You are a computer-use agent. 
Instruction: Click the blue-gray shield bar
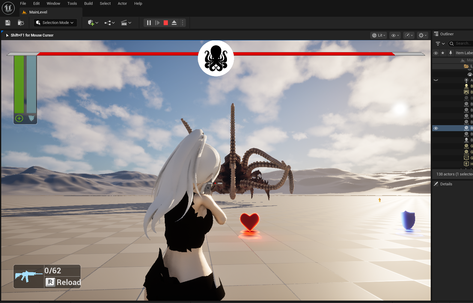click(31, 84)
